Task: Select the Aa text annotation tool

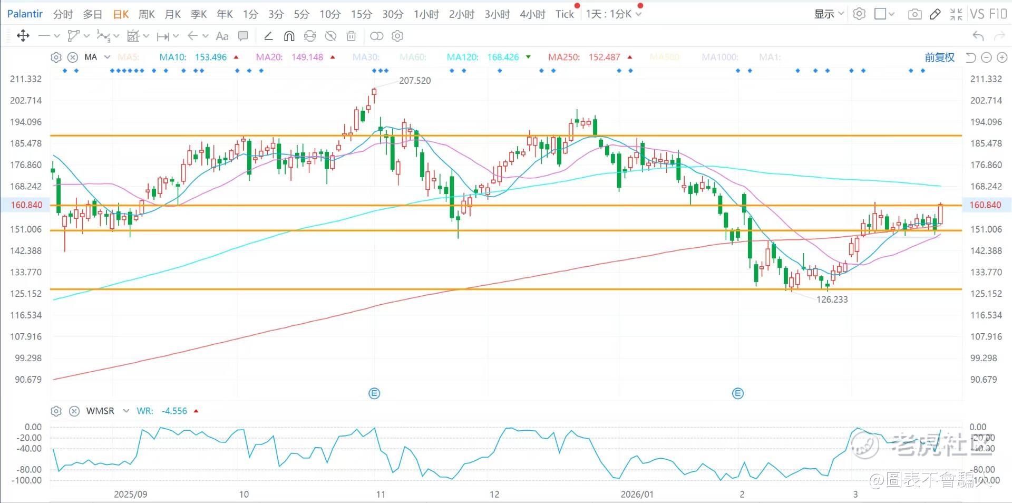Action: (222, 36)
